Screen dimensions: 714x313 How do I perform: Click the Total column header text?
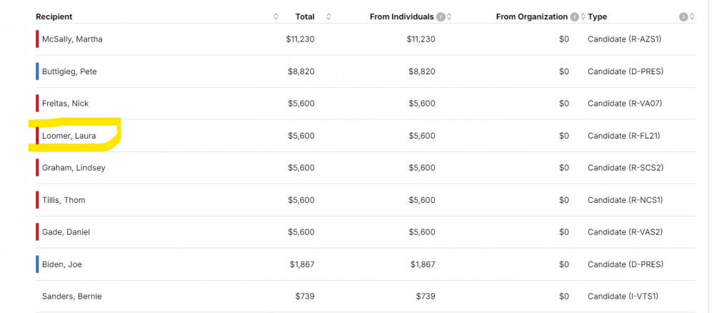305,16
